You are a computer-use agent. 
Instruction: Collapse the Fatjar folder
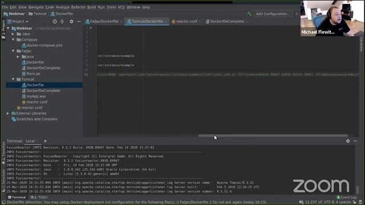13,51
